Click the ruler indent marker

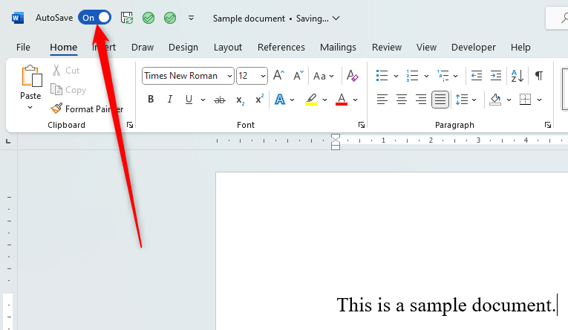tap(336, 141)
